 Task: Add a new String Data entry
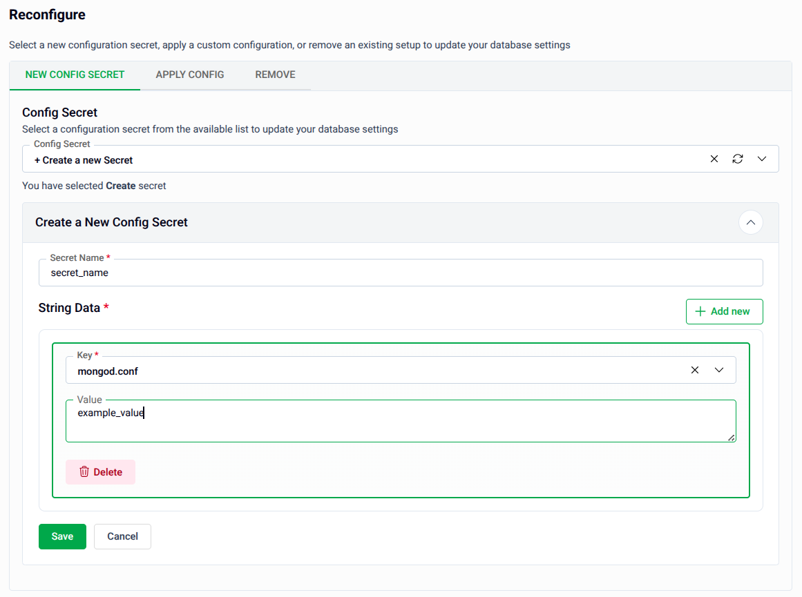point(724,311)
